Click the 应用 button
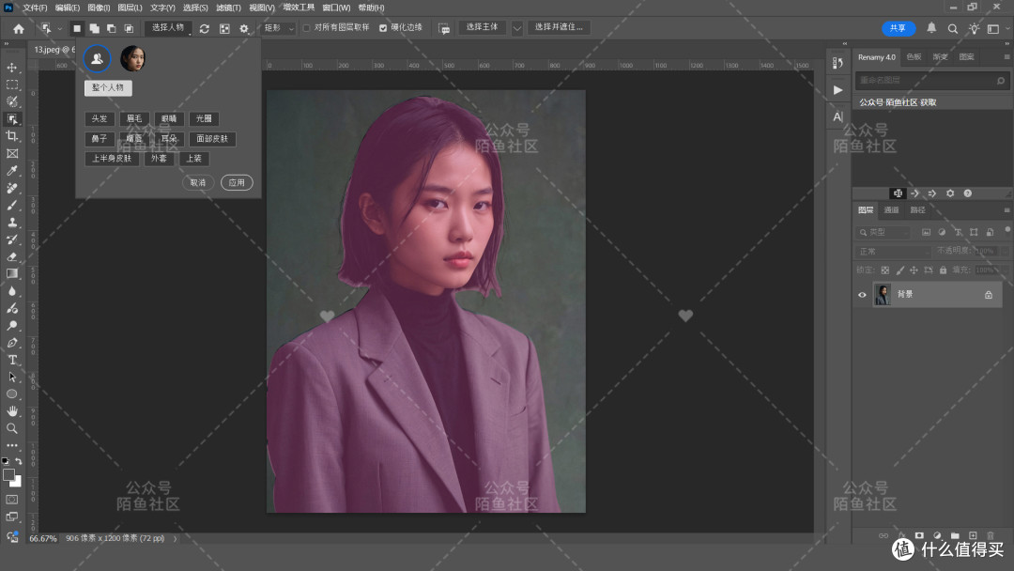Image resolution: width=1014 pixels, height=571 pixels. [x=237, y=183]
